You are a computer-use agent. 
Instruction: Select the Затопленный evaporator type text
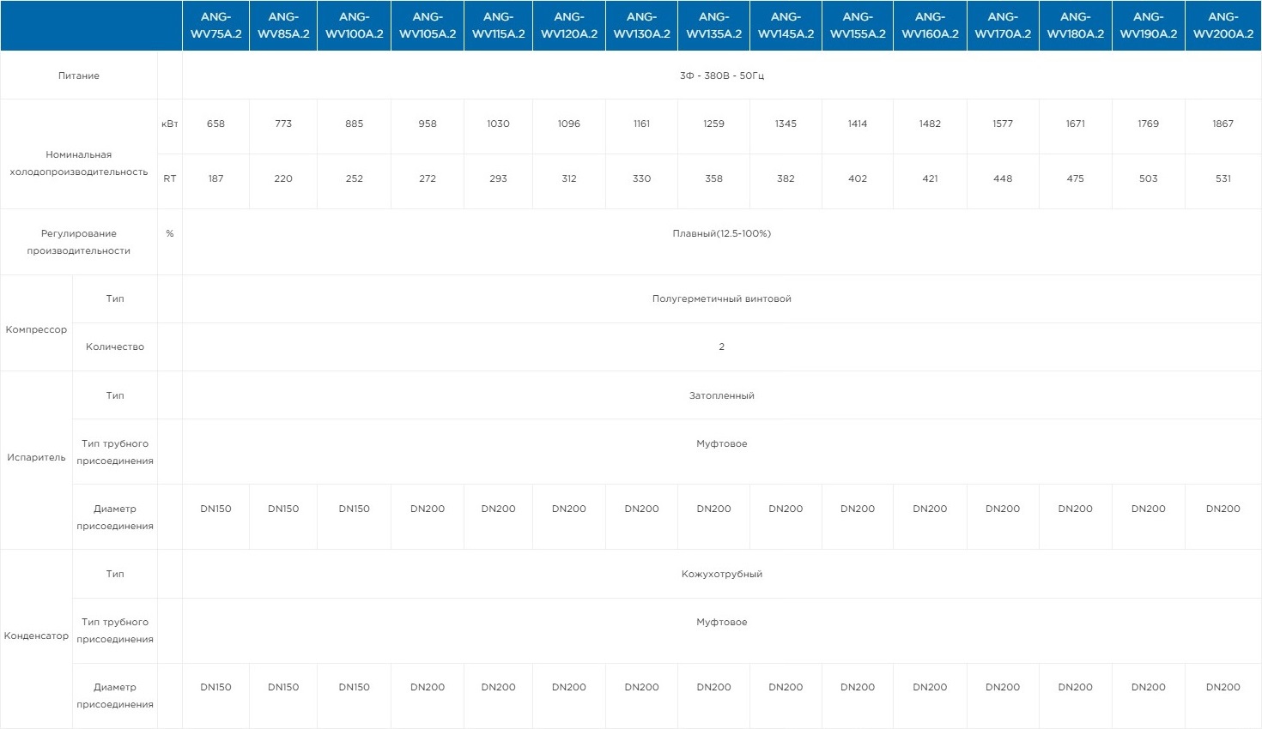(721, 395)
